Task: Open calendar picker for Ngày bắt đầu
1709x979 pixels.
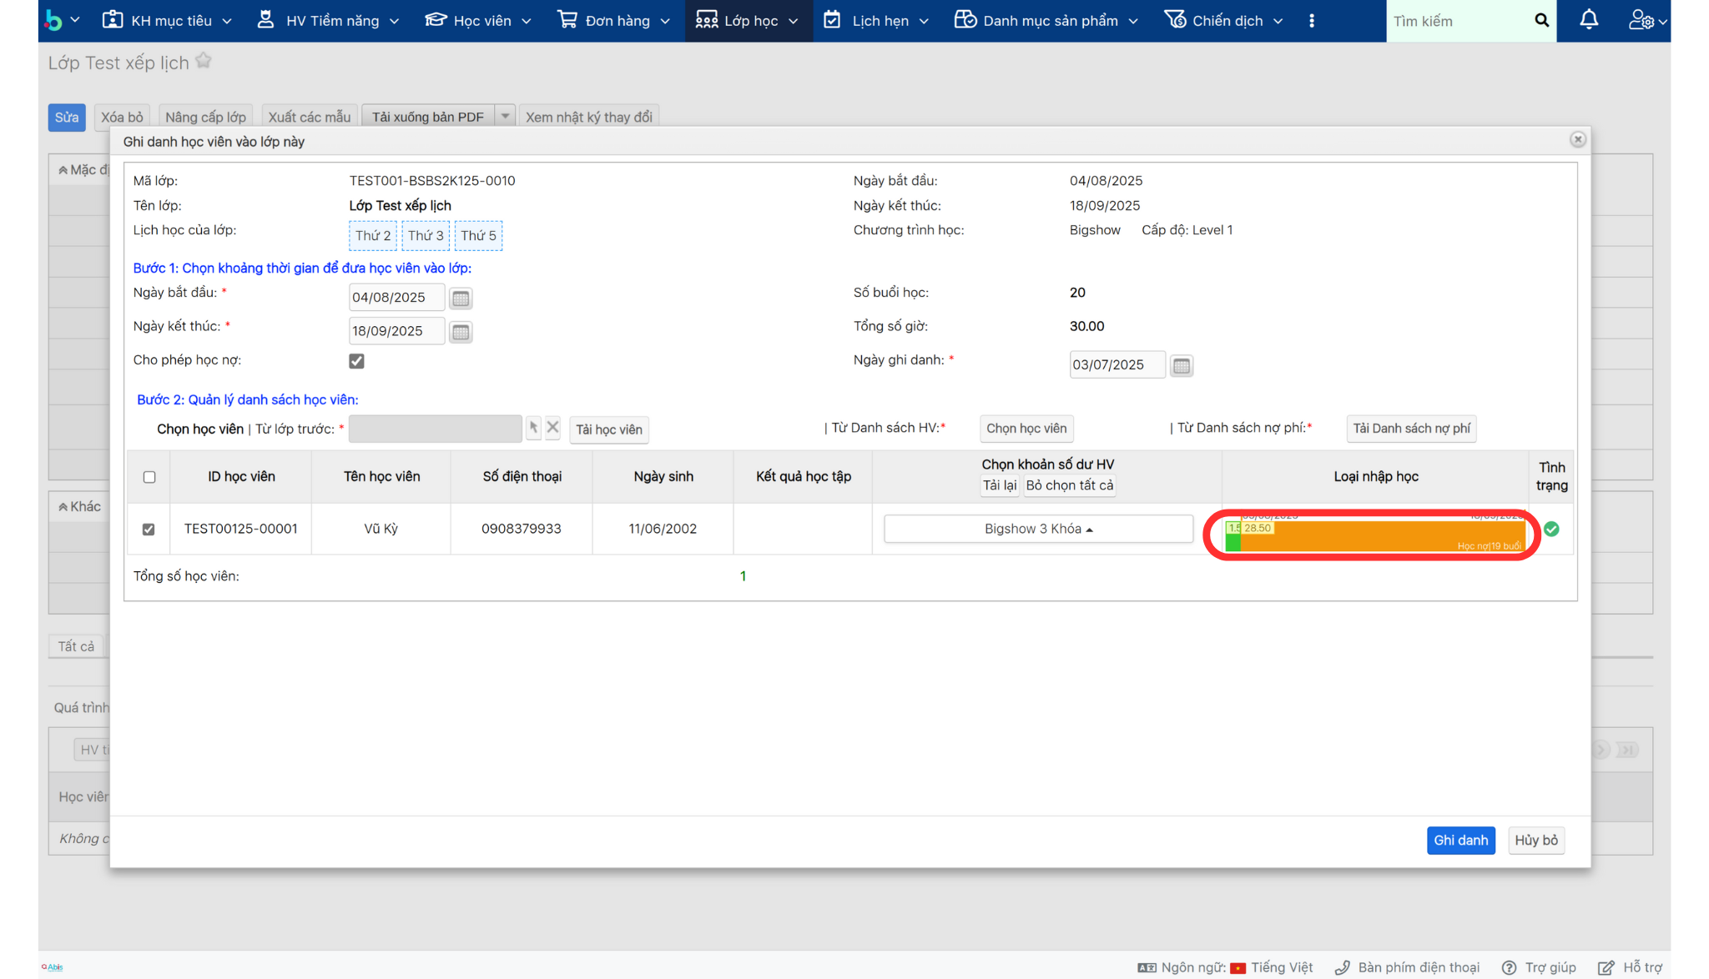Action: [x=460, y=299]
